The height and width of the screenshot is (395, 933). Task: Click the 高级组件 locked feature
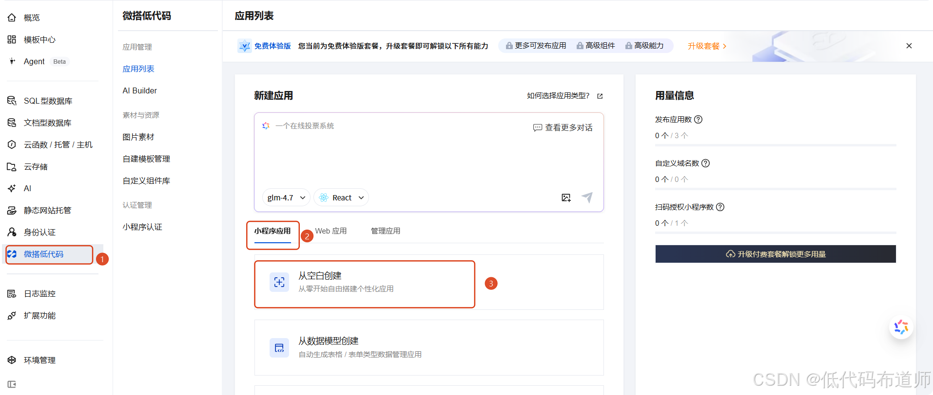coord(596,46)
